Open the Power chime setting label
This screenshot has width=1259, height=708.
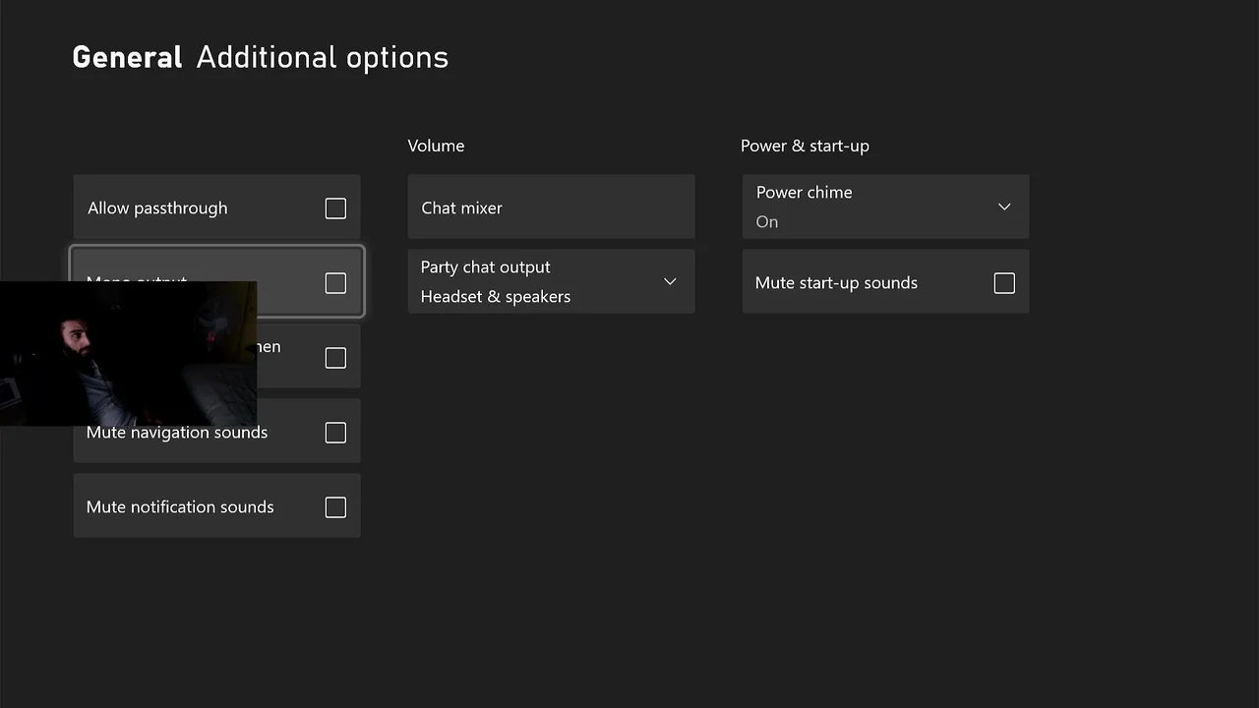coord(804,193)
